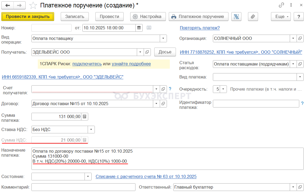The width and height of the screenshot is (304, 192).
Task: Click into the Комментарий input field
Action: point(83,187)
